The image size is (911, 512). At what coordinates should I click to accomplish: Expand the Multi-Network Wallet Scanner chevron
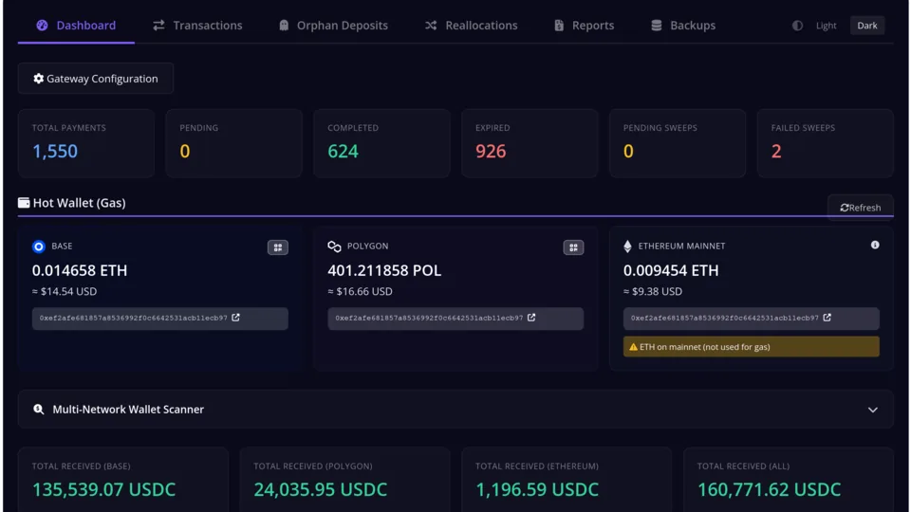coord(873,410)
